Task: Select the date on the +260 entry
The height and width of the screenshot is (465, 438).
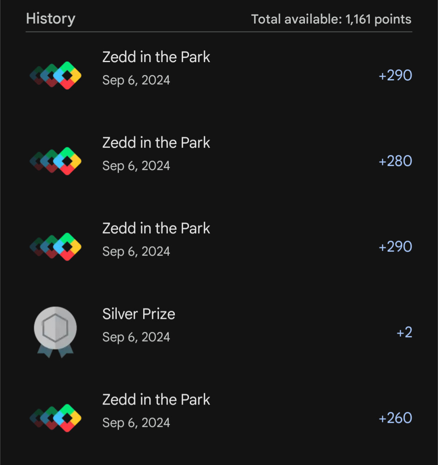Action: pos(136,423)
